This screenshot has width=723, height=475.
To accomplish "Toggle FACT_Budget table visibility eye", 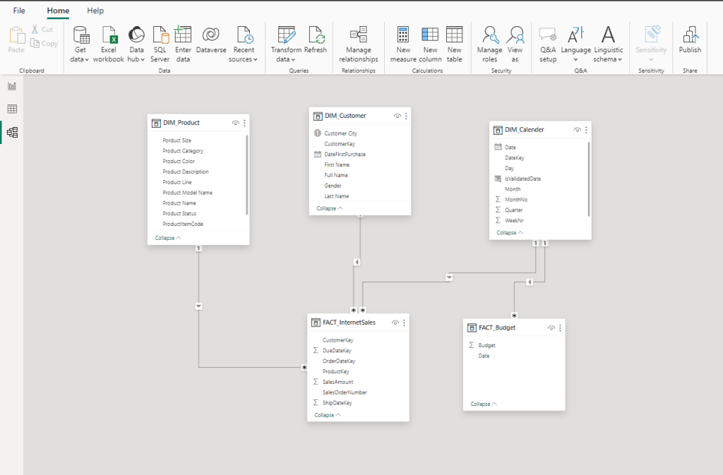I will coord(551,328).
